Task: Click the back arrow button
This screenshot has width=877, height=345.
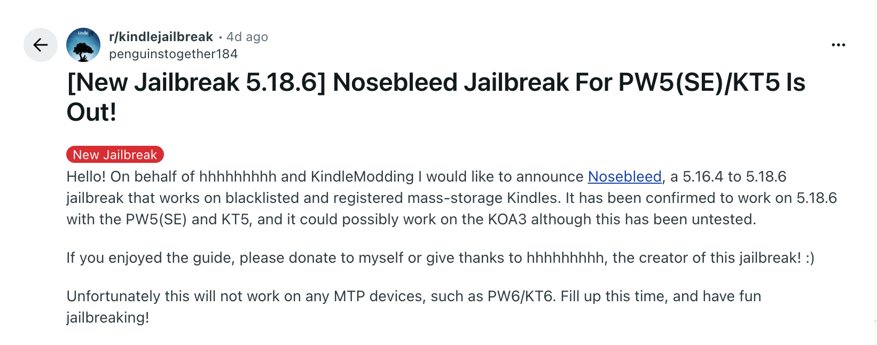Action: 41,45
